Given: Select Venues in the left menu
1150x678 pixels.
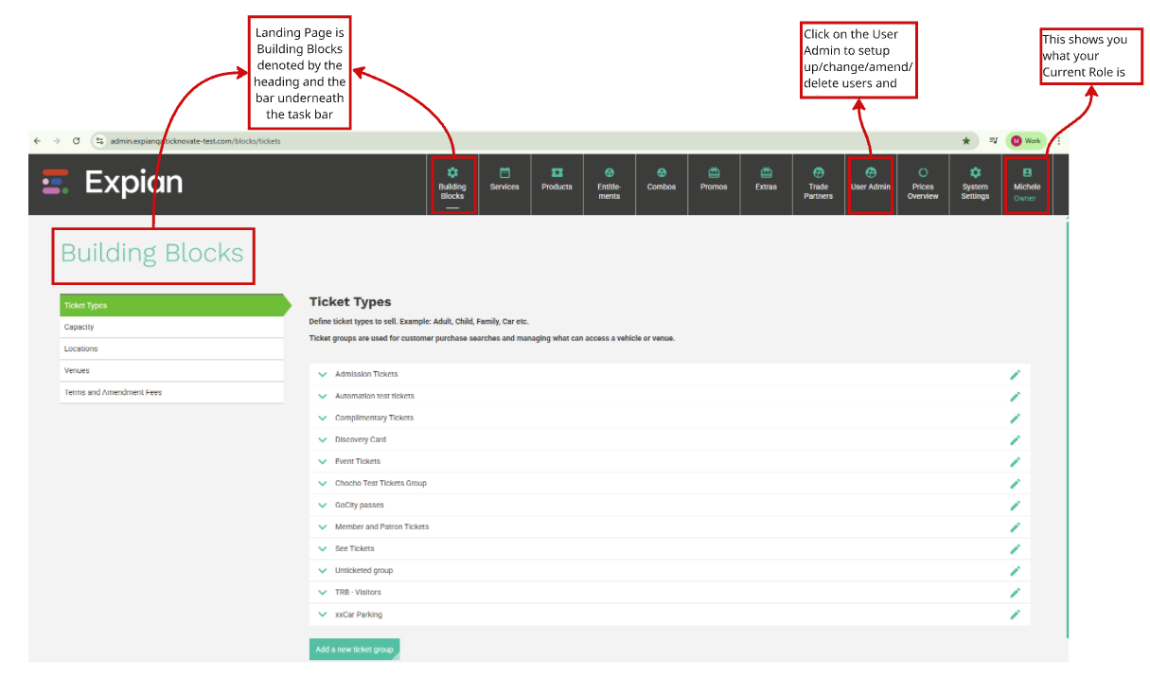Looking at the screenshot, I should click(171, 370).
